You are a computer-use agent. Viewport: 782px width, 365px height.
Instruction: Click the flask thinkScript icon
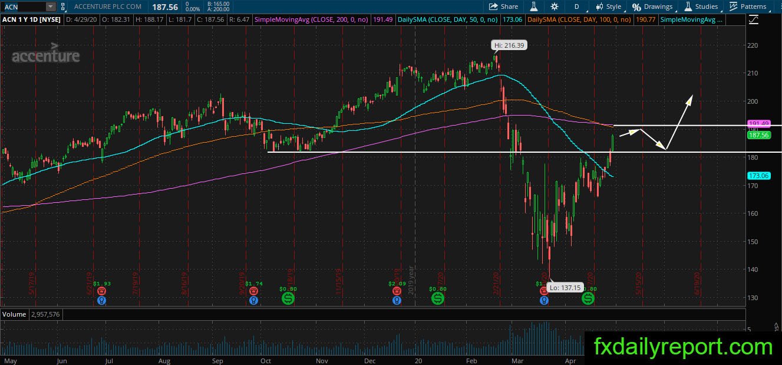[534, 6]
